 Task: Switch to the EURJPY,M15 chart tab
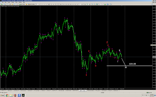[75, 91]
